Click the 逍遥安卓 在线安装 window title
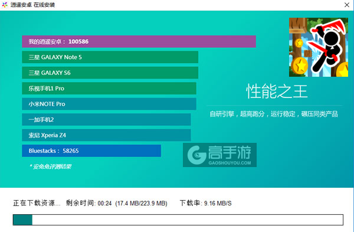Screen dimensions: 354x232 32,5
